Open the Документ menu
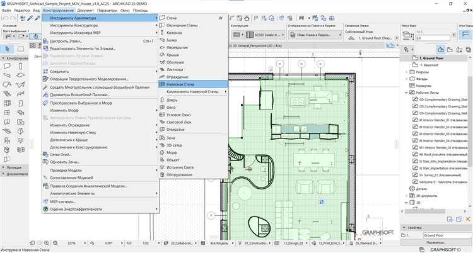Screen dimensions: 473x253 tap(85, 10)
